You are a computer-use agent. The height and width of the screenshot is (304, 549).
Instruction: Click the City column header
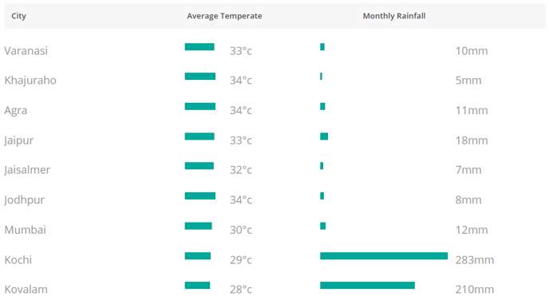point(18,16)
